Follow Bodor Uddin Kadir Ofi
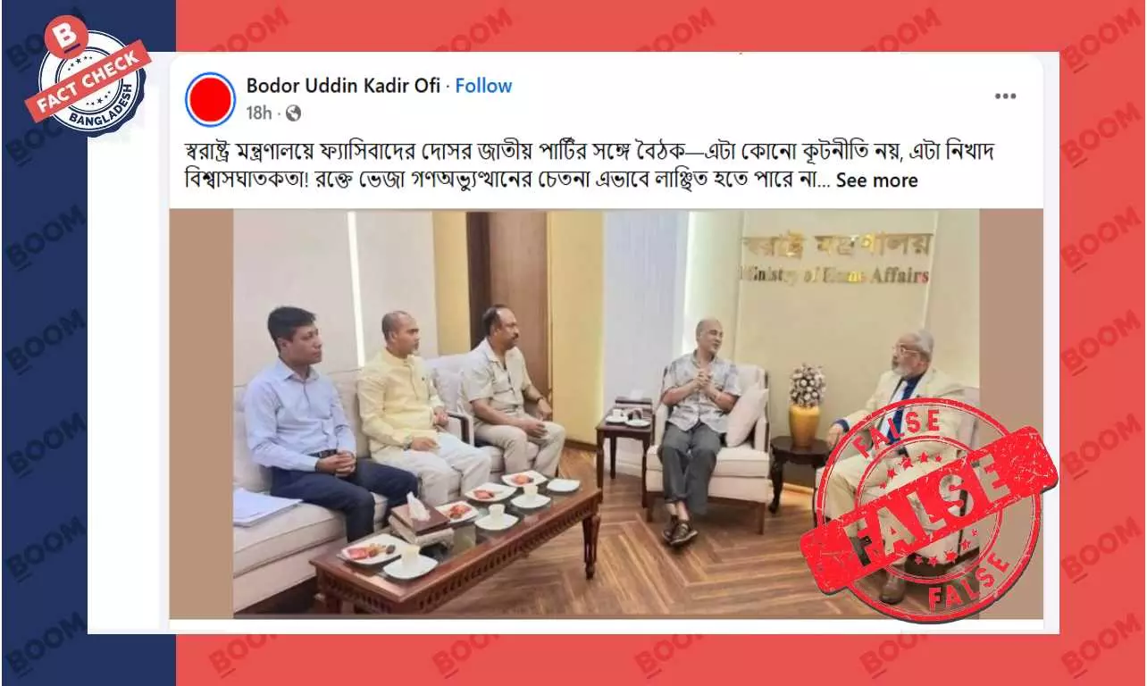 click(483, 86)
